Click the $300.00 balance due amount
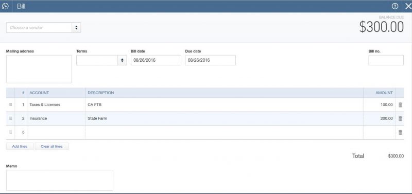This screenshot has height=194, width=412. pos(382,27)
